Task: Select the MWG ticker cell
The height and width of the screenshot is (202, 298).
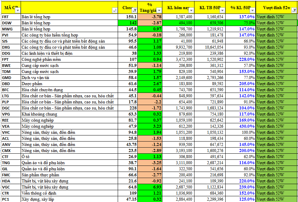Action: [10, 29]
